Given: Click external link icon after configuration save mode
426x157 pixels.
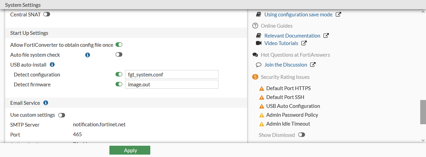Looking at the screenshot, I should pos(338,14).
